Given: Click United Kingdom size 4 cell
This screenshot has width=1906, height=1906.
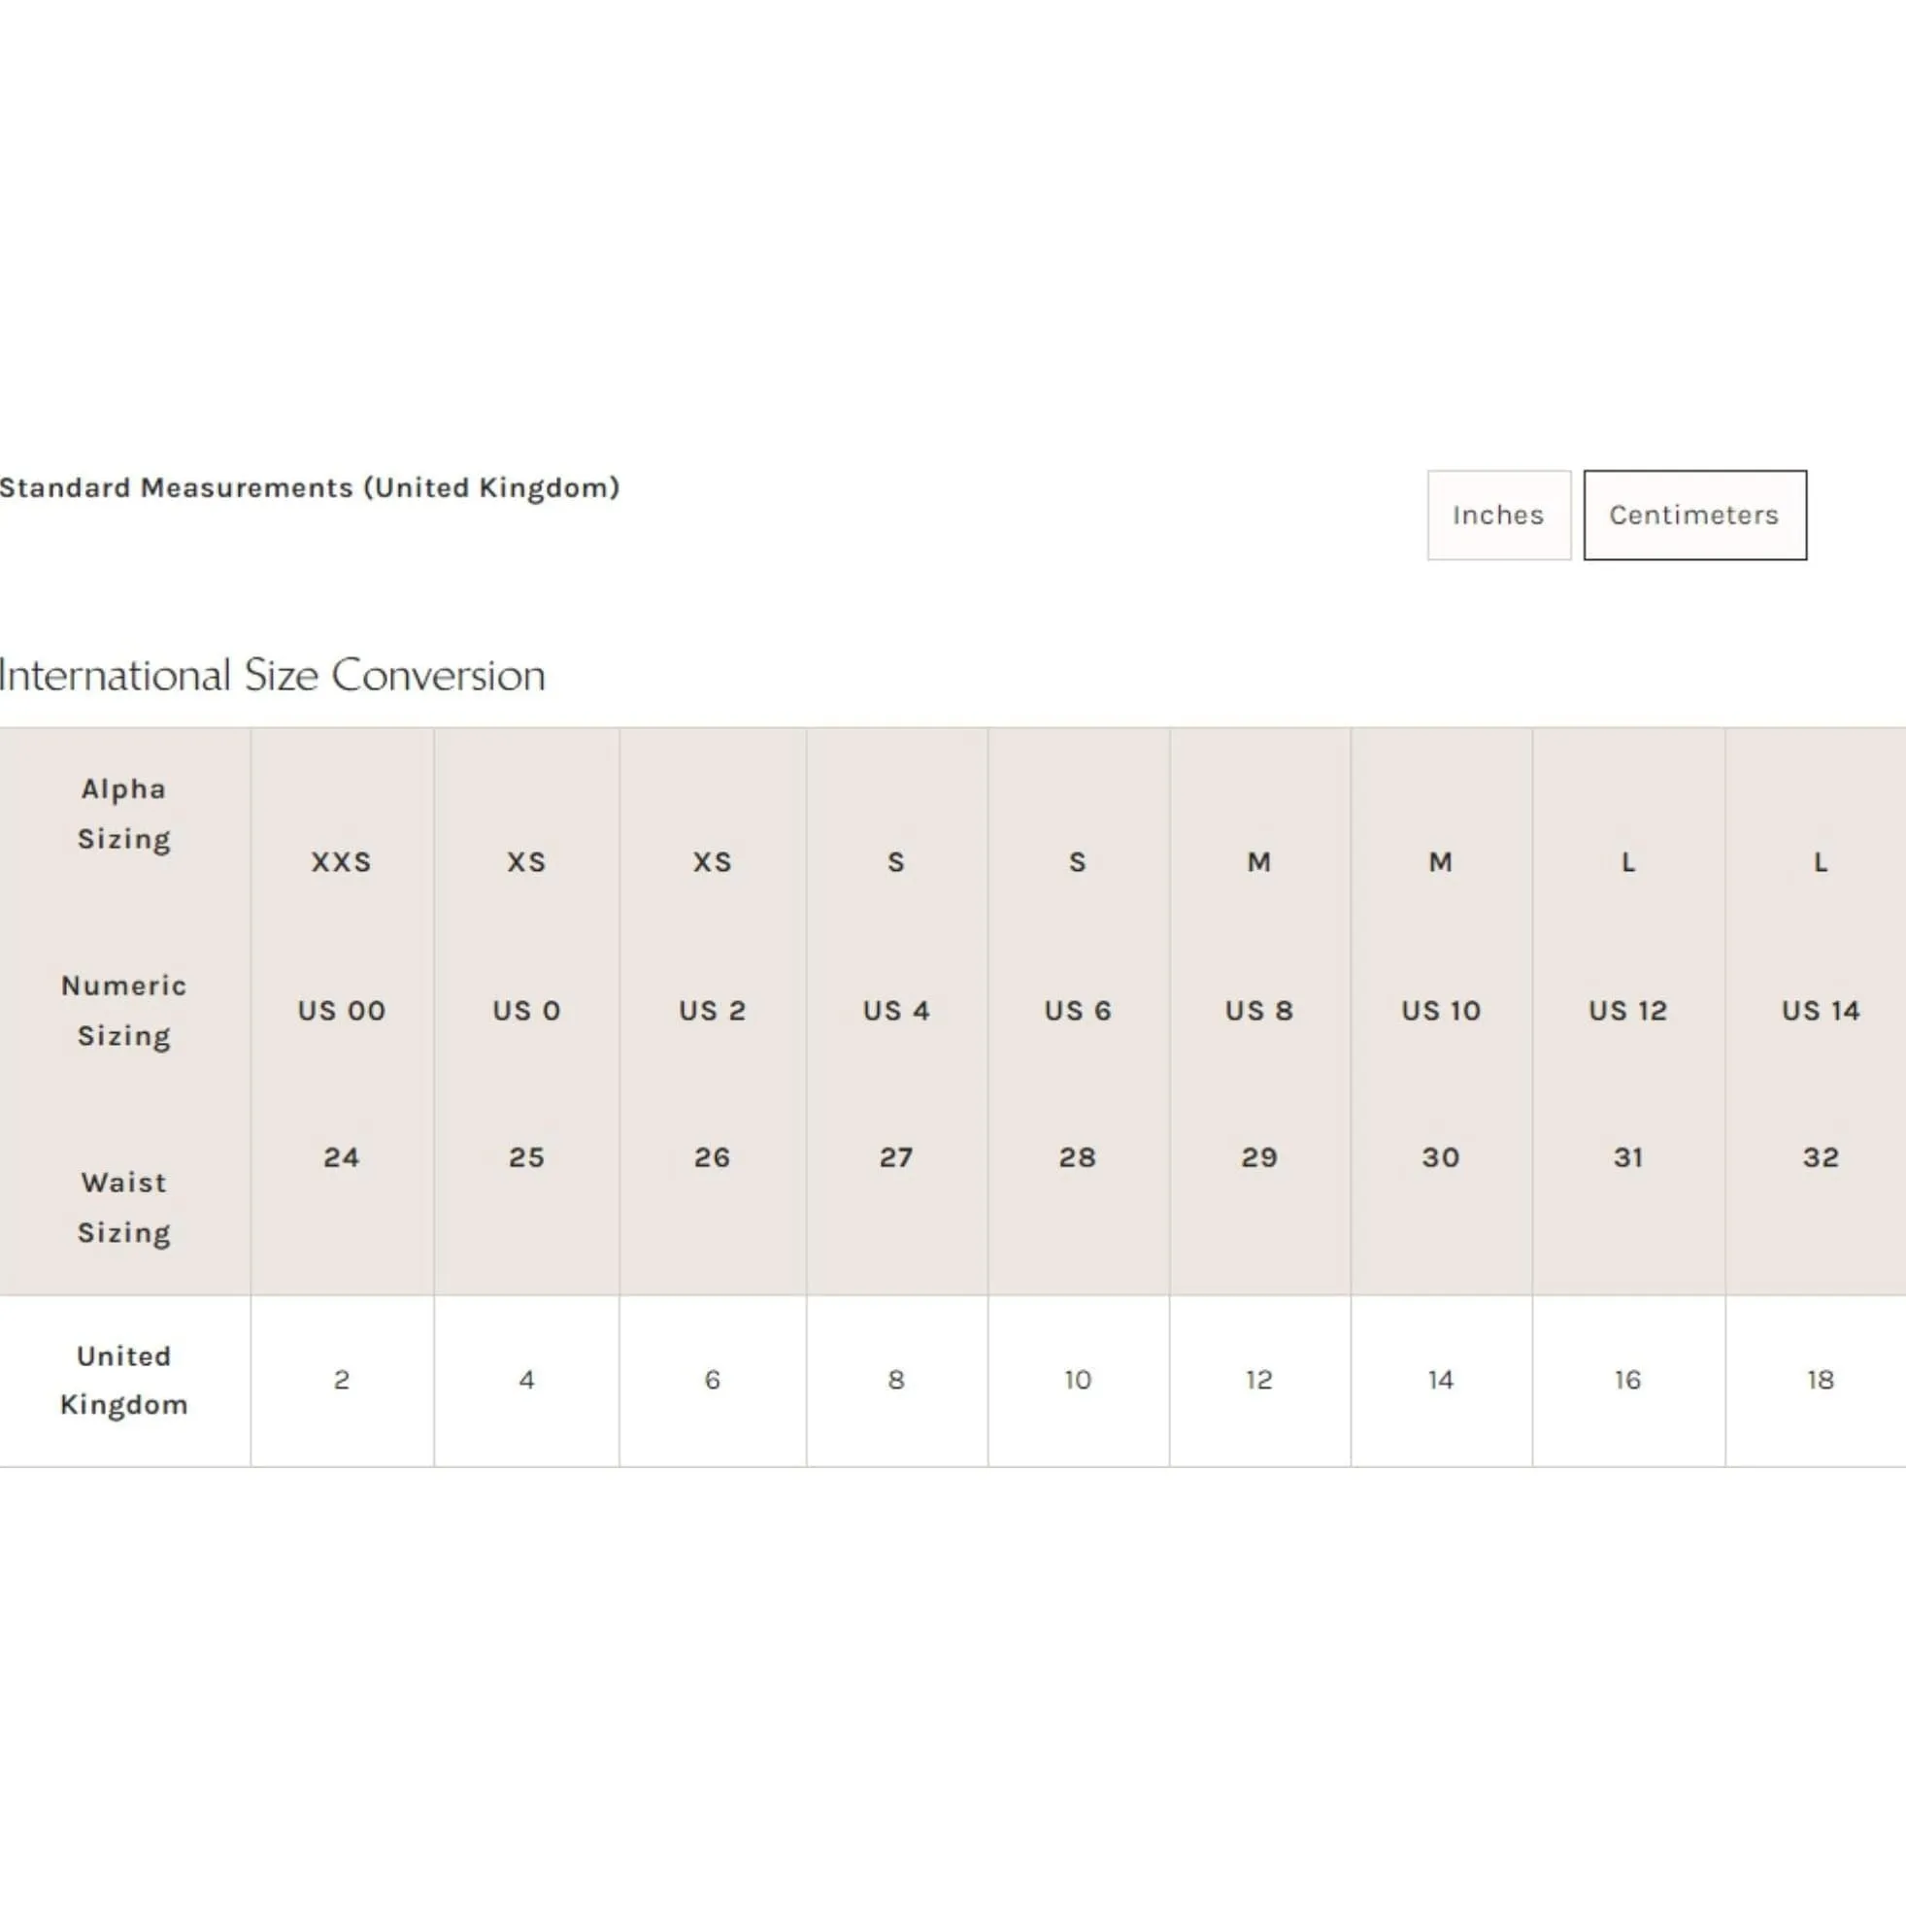Looking at the screenshot, I should pos(527,1380).
